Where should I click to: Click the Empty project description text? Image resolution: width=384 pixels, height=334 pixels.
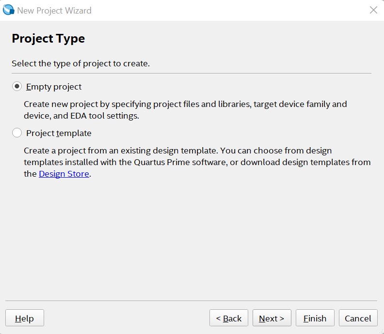(x=185, y=110)
